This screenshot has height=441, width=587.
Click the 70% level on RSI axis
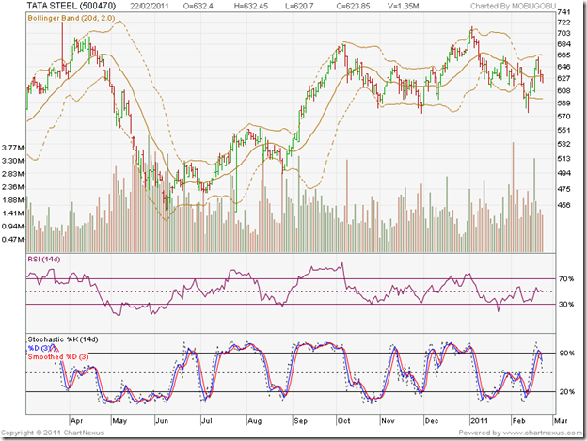coord(566,279)
